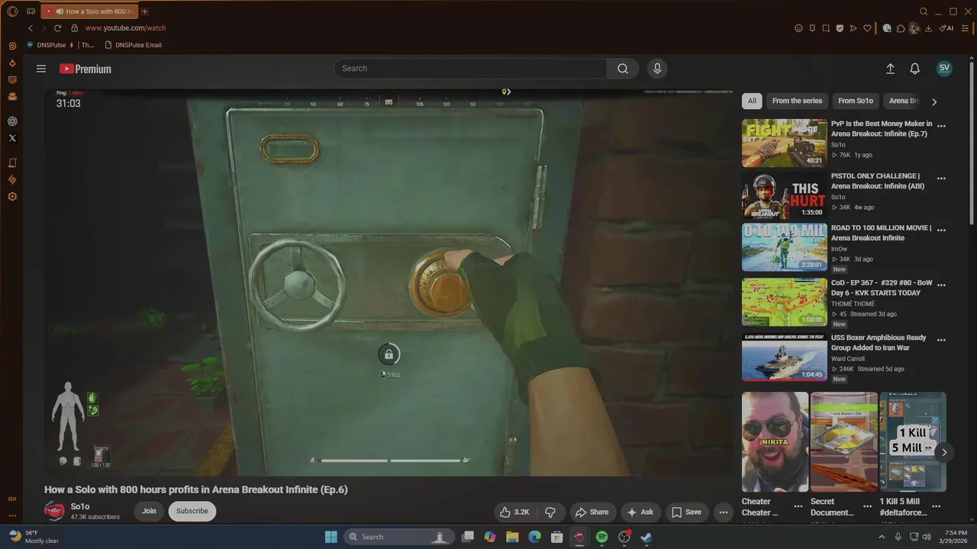Viewport: 977px width, 549px height.
Task: Open the browser snapshot tool icon
Action: point(826,28)
